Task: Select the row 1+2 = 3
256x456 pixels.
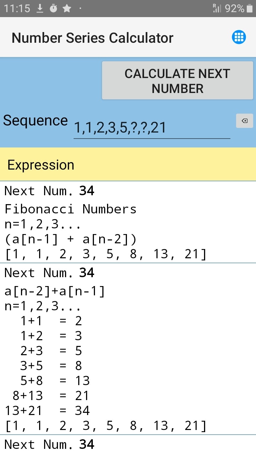Action: pos(51,336)
